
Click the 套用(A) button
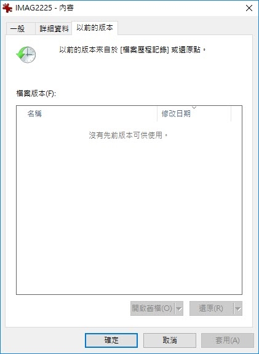[228, 340]
